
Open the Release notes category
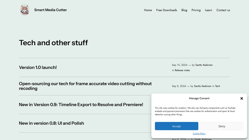pyautogui.click(x=182, y=70)
